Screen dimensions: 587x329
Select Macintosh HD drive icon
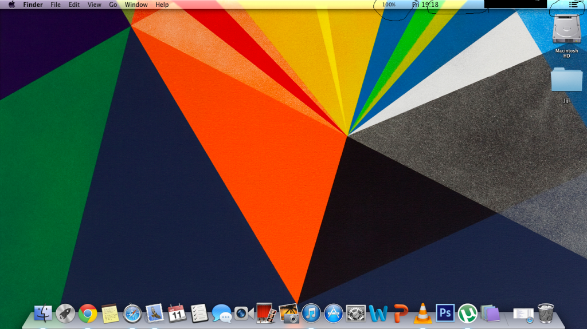566,35
